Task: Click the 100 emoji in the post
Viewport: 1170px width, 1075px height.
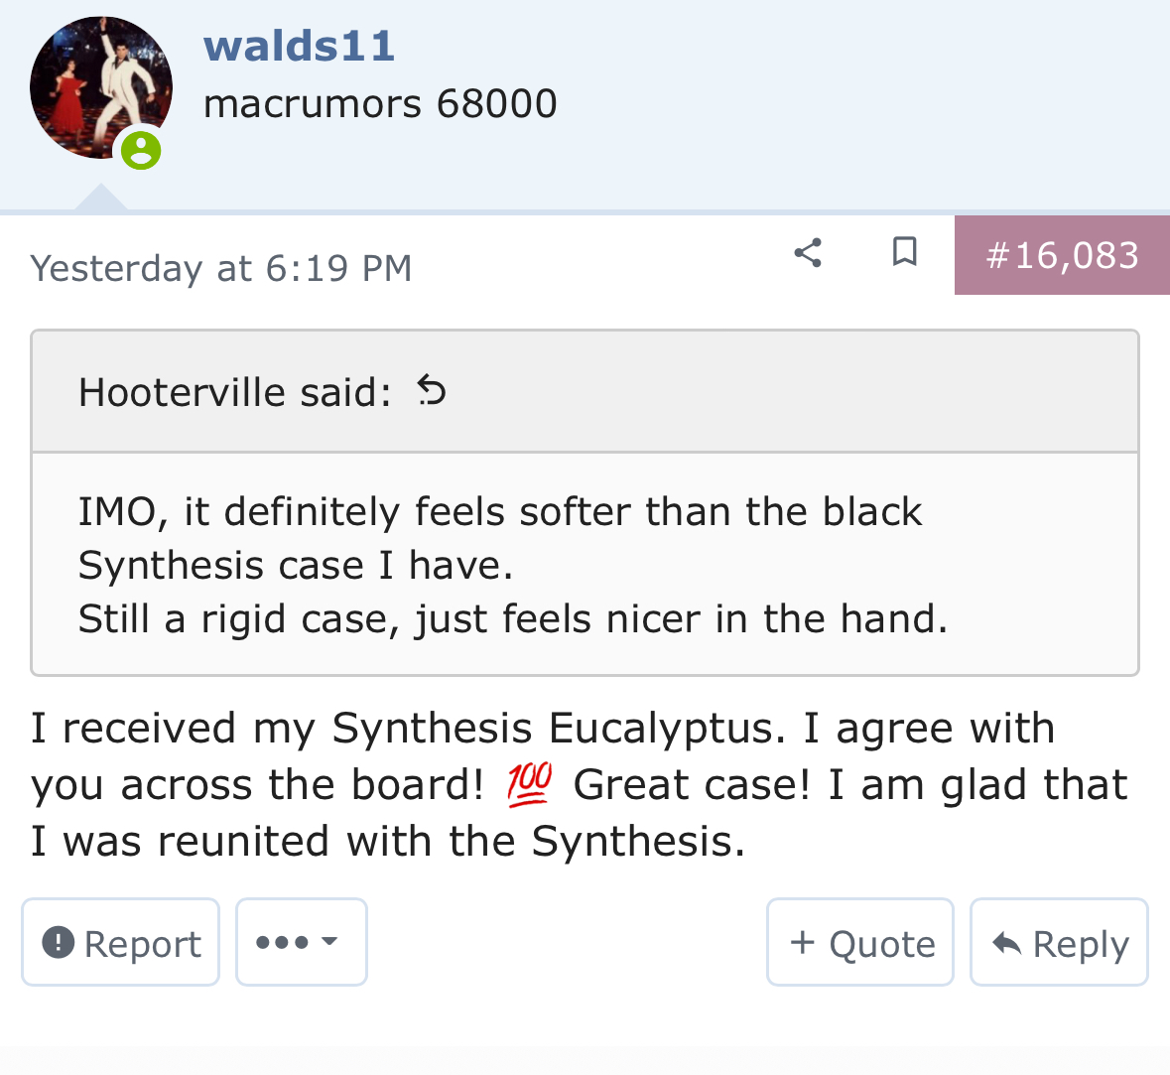Action: point(529,784)
